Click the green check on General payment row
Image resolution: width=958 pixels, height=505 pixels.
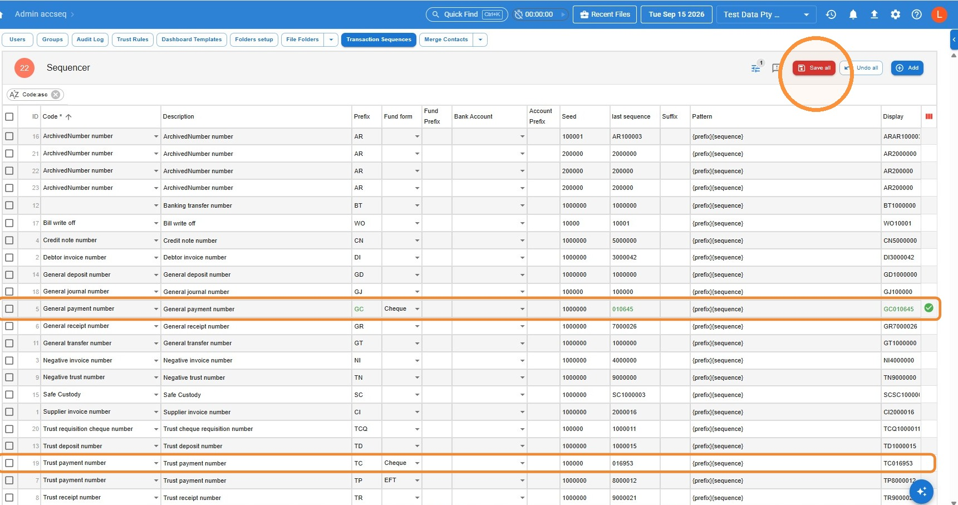click(928, 308)
